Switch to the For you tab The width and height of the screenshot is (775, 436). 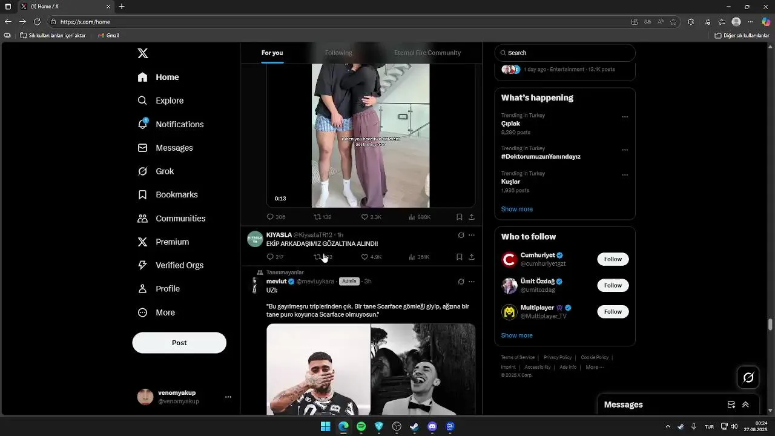click(x=272, y=53)
